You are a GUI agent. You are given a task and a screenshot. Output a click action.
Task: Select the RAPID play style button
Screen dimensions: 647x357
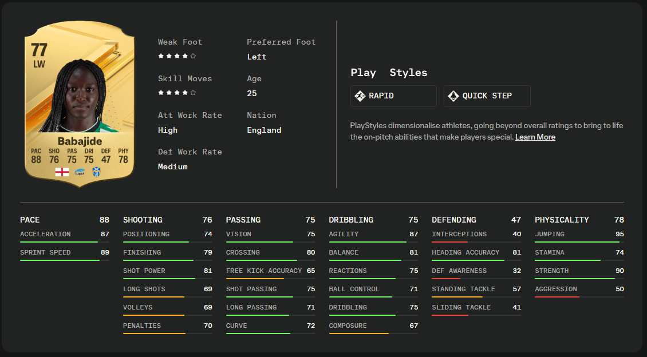click(393, 96)
